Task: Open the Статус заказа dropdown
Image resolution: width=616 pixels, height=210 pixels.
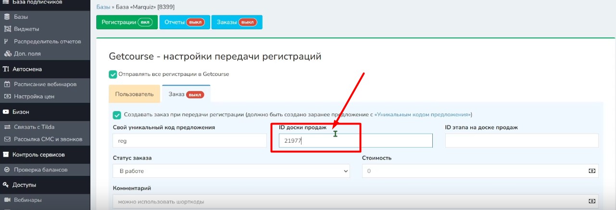Action: tap(231, 171)
